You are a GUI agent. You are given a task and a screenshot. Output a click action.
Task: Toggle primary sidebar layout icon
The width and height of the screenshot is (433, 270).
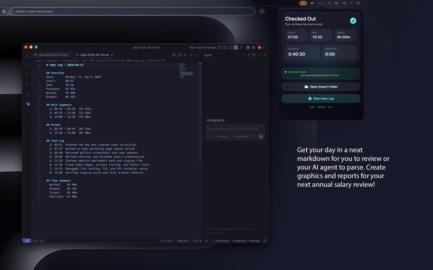225,48
